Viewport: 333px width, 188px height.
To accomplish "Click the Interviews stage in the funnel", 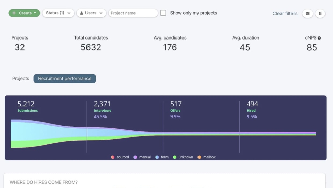I will (x=102, y=110).
